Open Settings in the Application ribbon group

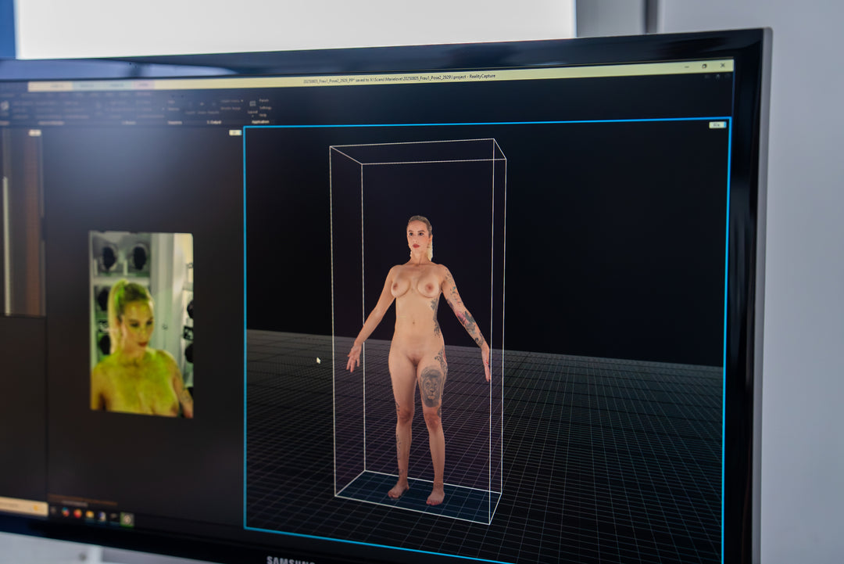pyautogui.click(x=266, y=107)
